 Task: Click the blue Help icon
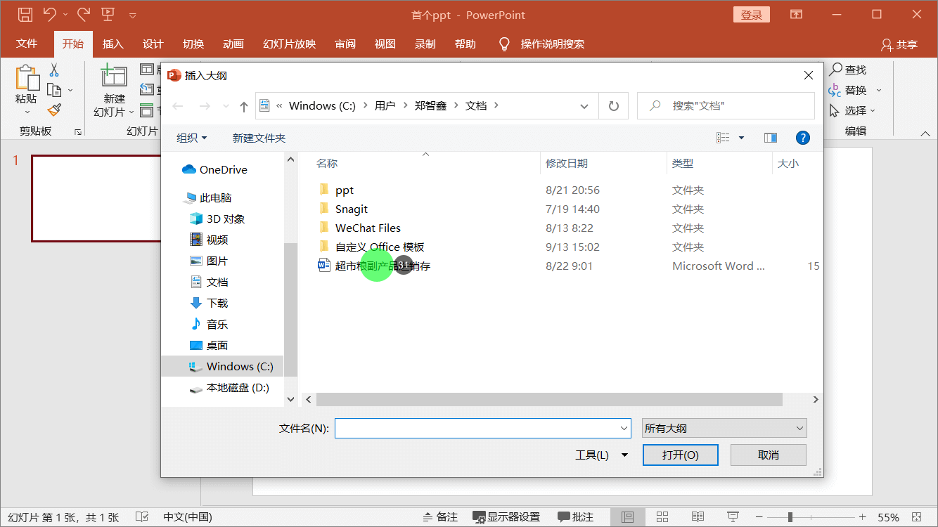pyautogui.click(x=802, y=138)
